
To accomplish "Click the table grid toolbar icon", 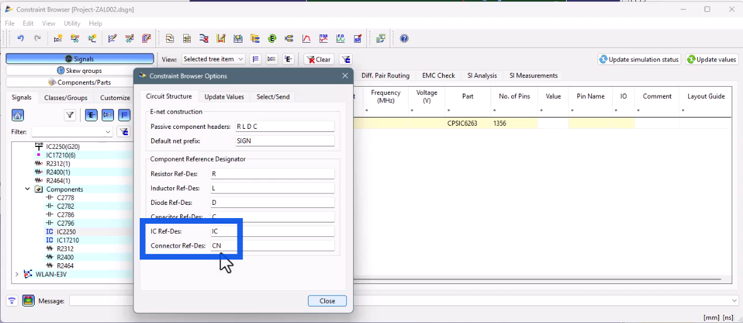I will tap(238, 38).
